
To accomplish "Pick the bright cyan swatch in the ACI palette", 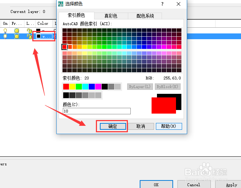I will click(124, 47).
